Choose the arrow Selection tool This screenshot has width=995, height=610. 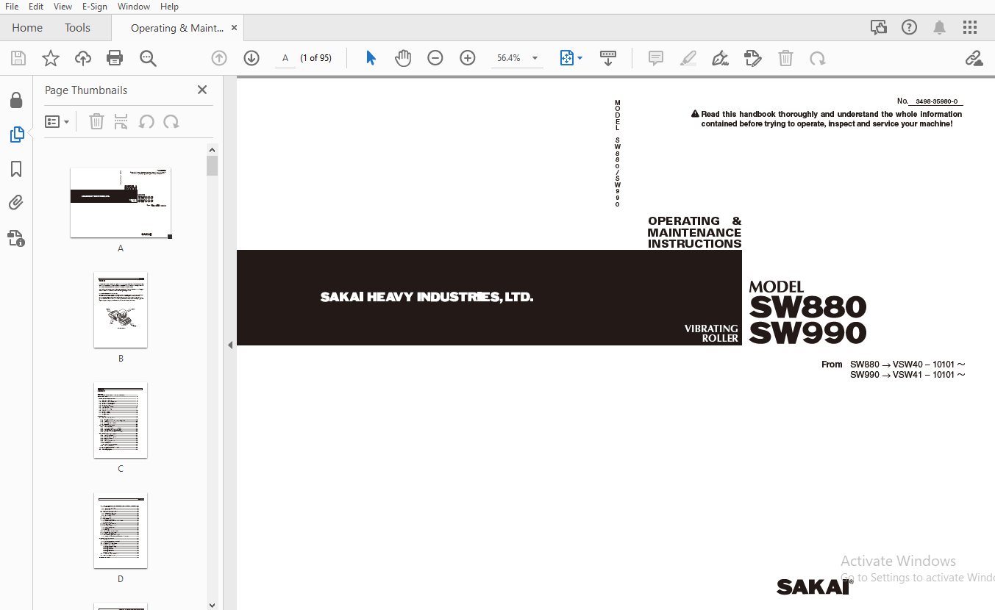371,58
